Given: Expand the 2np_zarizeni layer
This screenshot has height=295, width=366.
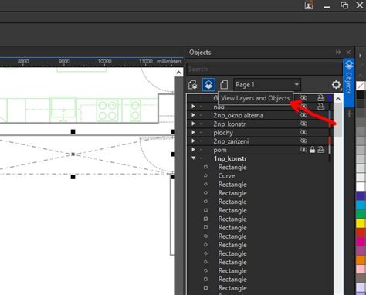Looking at the screenshot, I should tap(193, 141).
